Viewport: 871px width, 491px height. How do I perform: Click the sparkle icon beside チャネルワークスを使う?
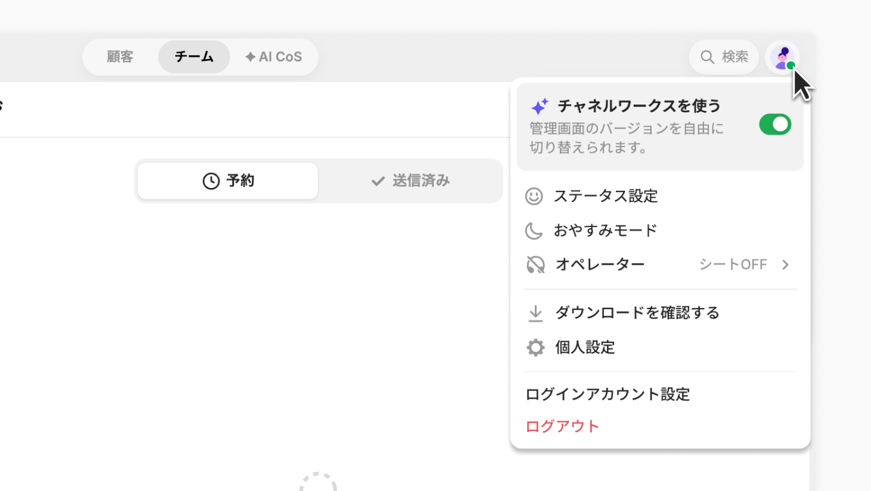click(539, 106)
